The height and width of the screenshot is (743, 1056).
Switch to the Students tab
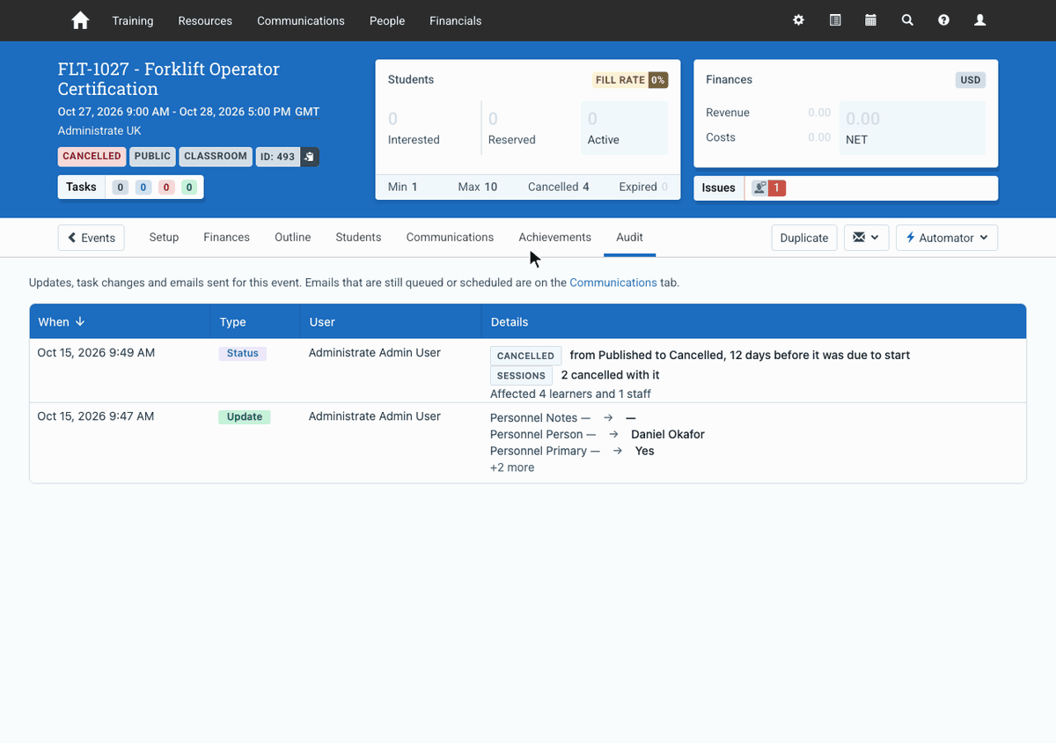pos(358,237)
